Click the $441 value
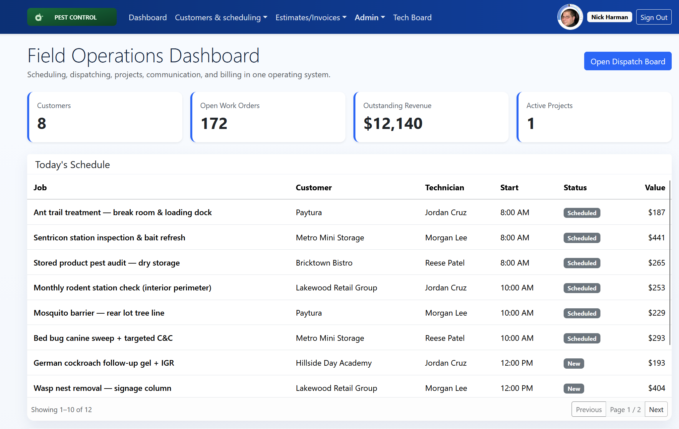 [656, 237]
